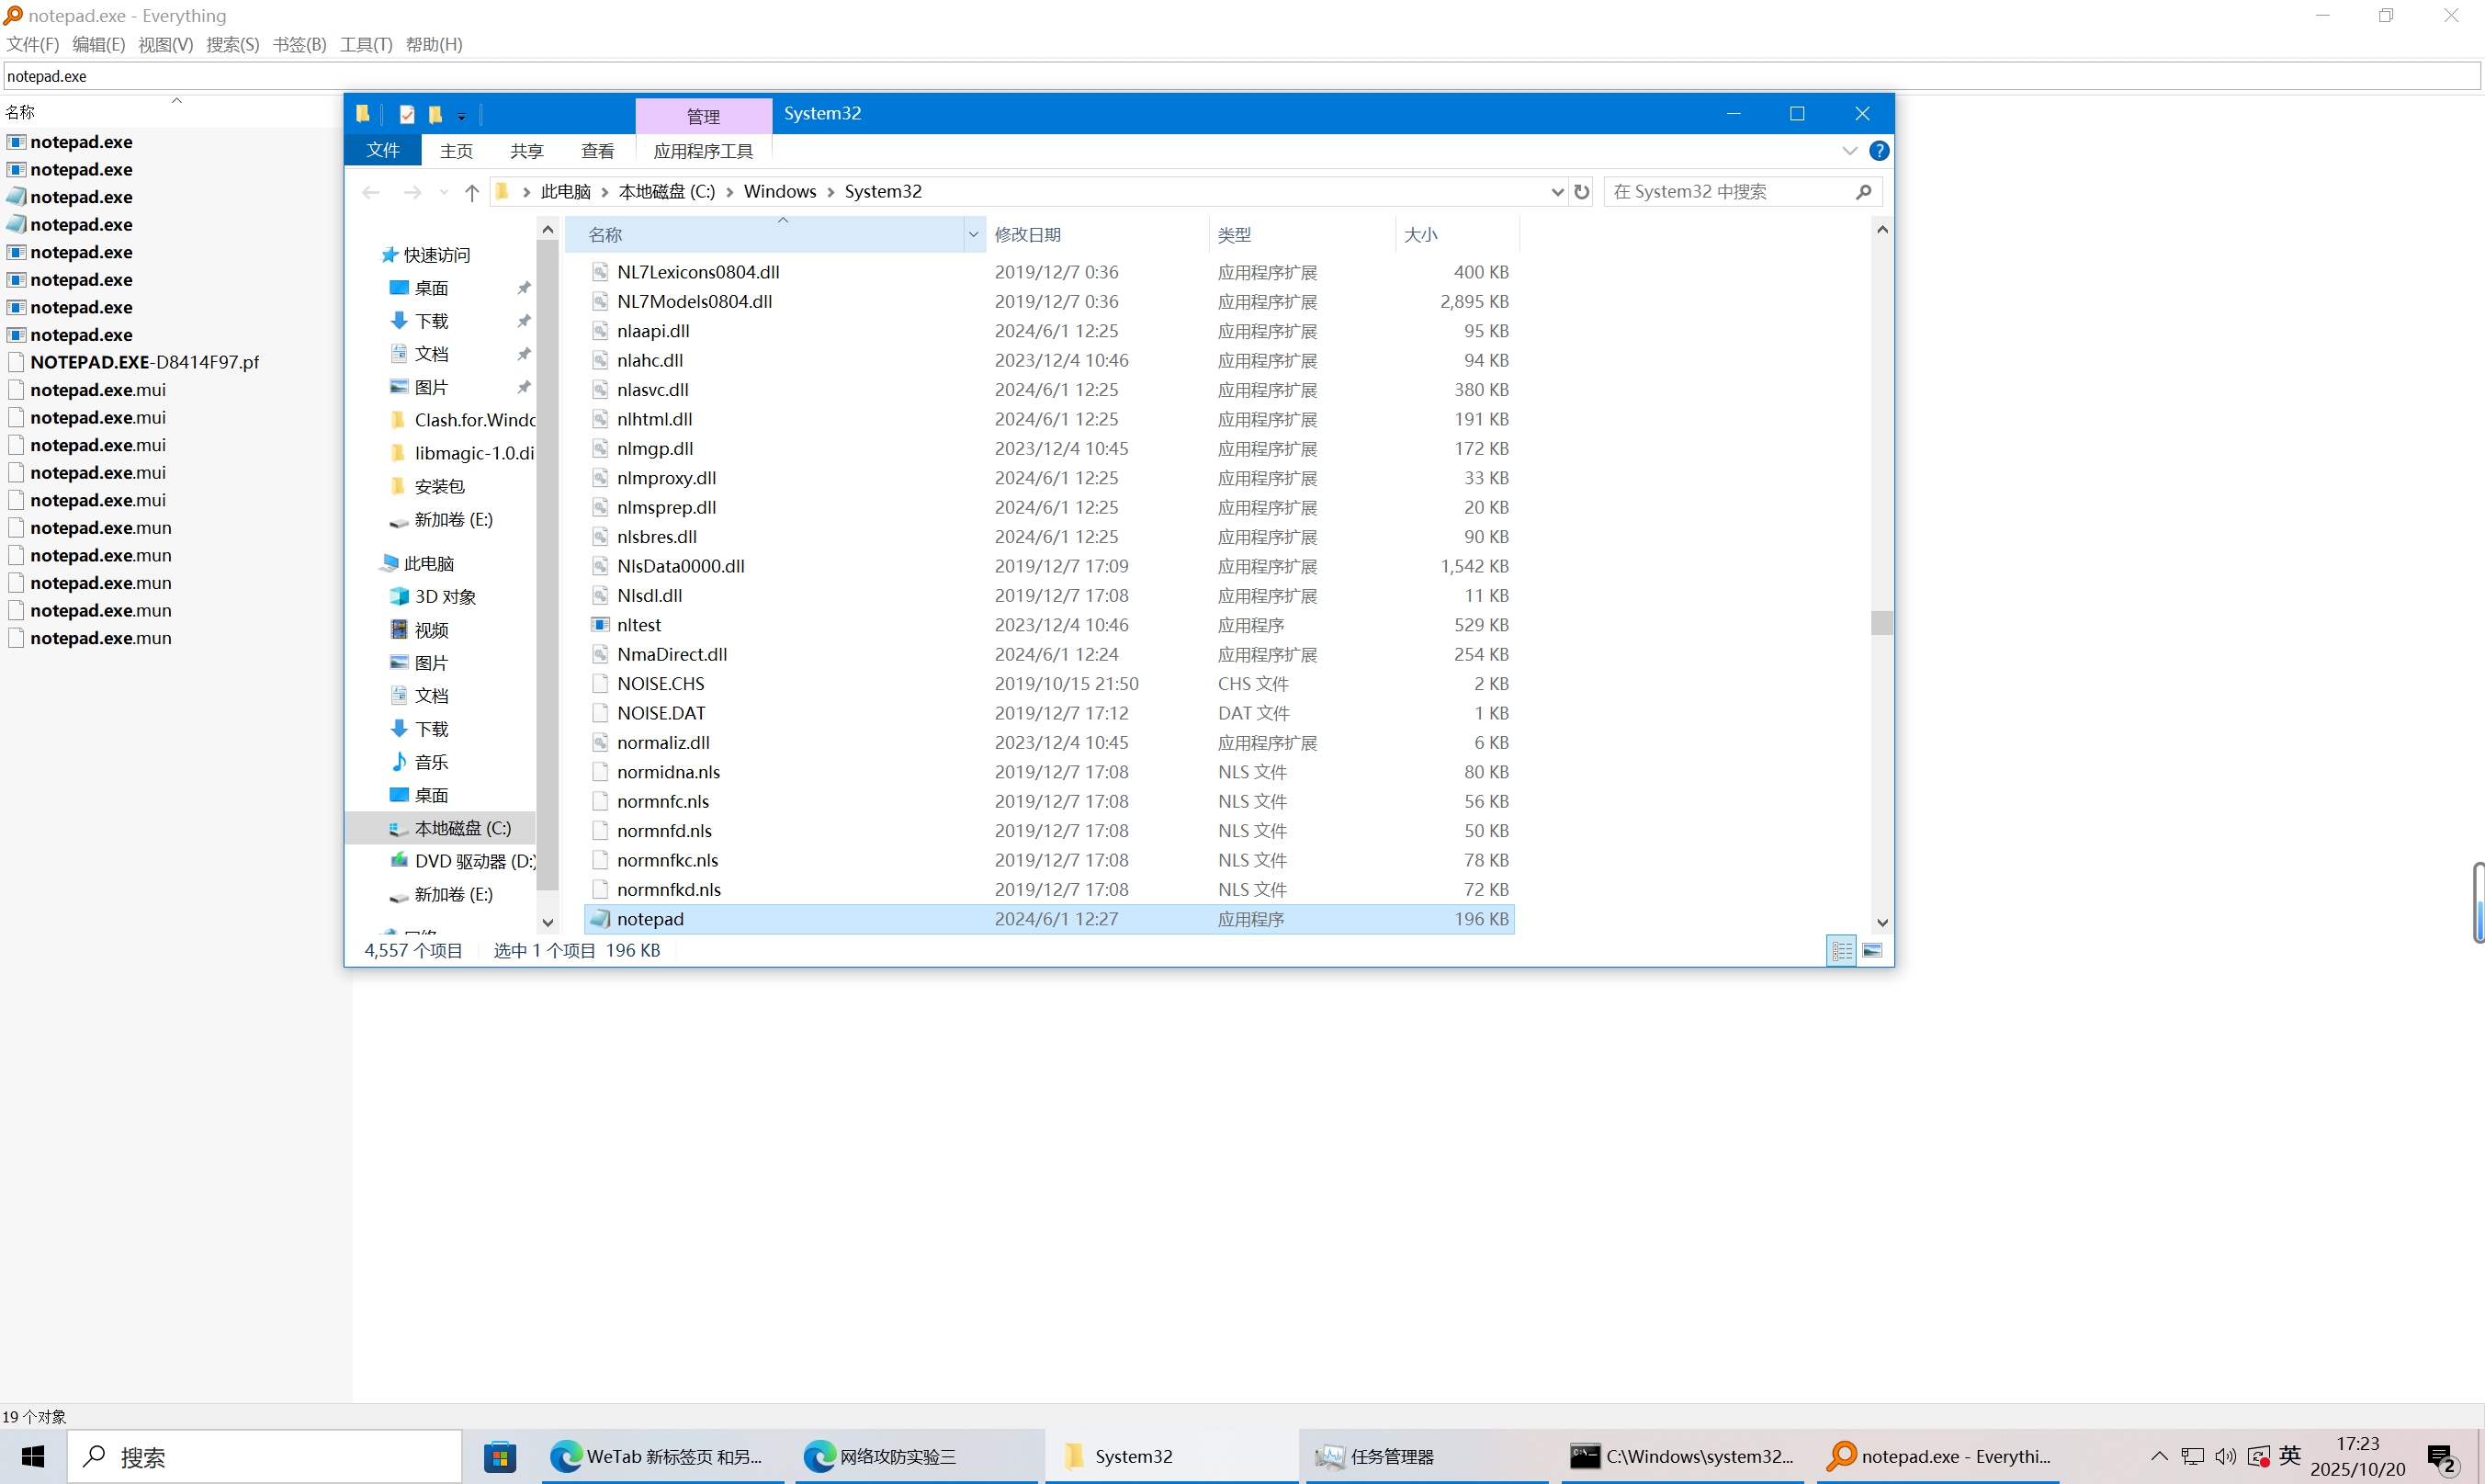This screenshot has width=2485, height=1484.
Task: Click search magnifier in System32 search box
Action: [x=1863, y=191]
